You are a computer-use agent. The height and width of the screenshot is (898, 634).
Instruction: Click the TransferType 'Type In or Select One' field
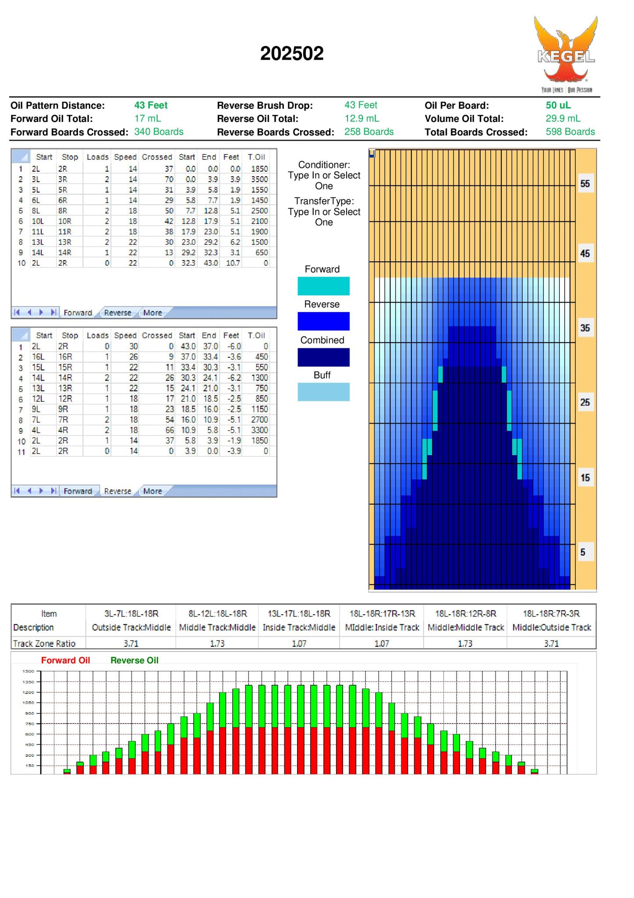pos(324,217)
